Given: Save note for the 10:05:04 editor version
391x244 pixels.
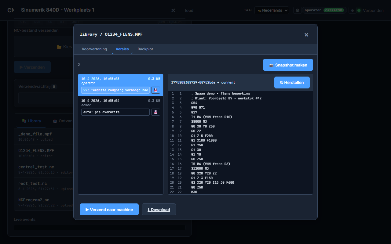Looking at the screenshot, I should tap(155, 112).
